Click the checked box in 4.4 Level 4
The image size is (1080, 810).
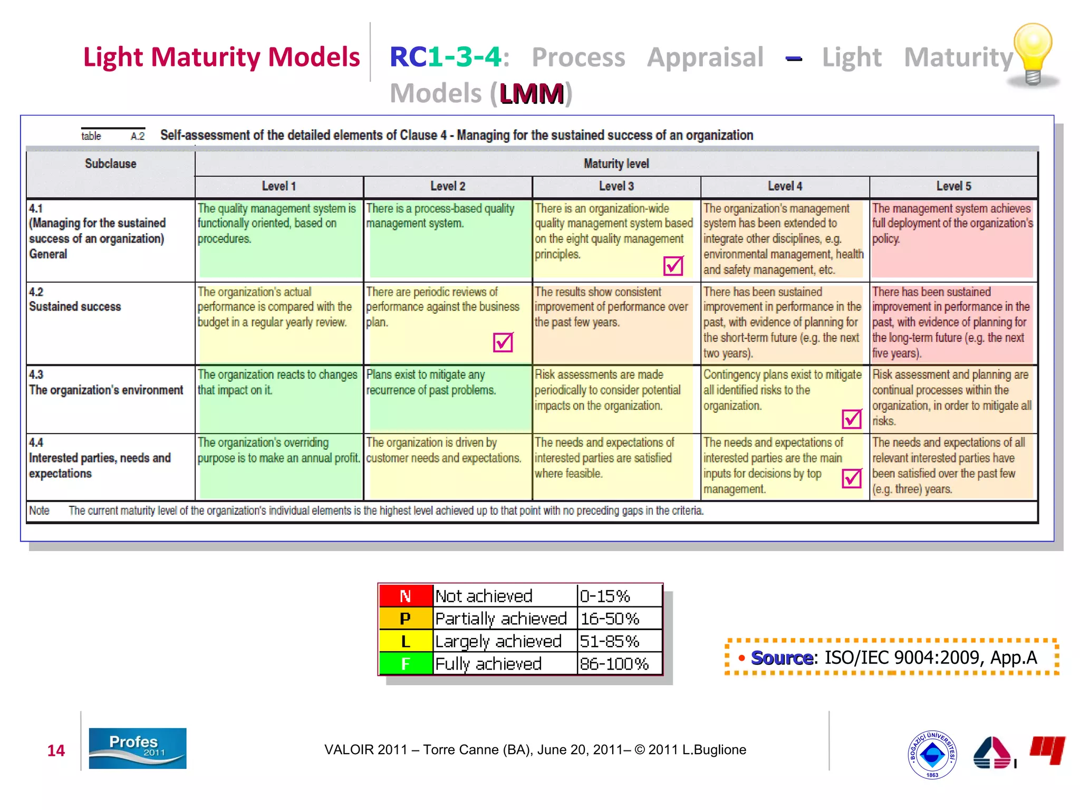[852, 478]
